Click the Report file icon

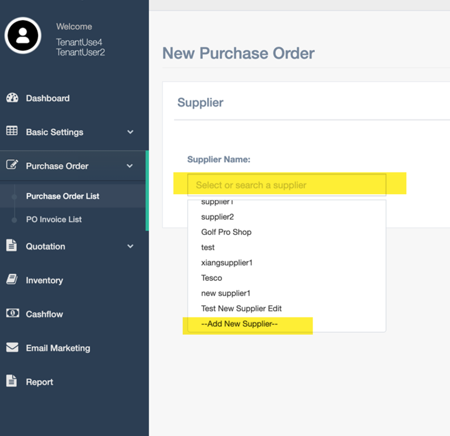pos(11,381)
